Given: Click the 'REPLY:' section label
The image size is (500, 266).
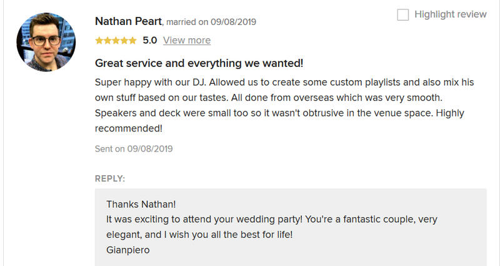Looking at the screenshot, I should pos(110,178).
